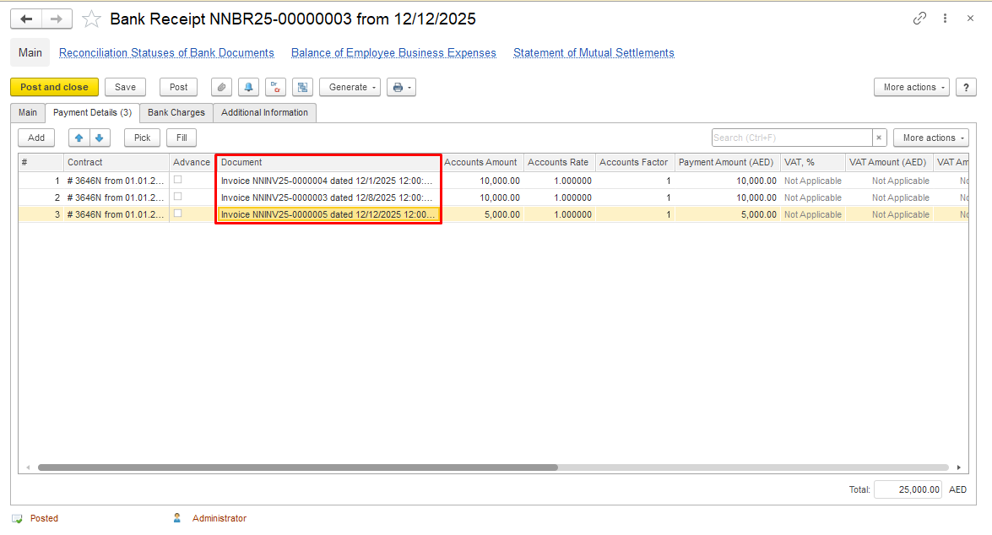The width and height of the screenshot is (992, 535).
Task: Set a reminder with the bell icon
Action: (248, 87)
